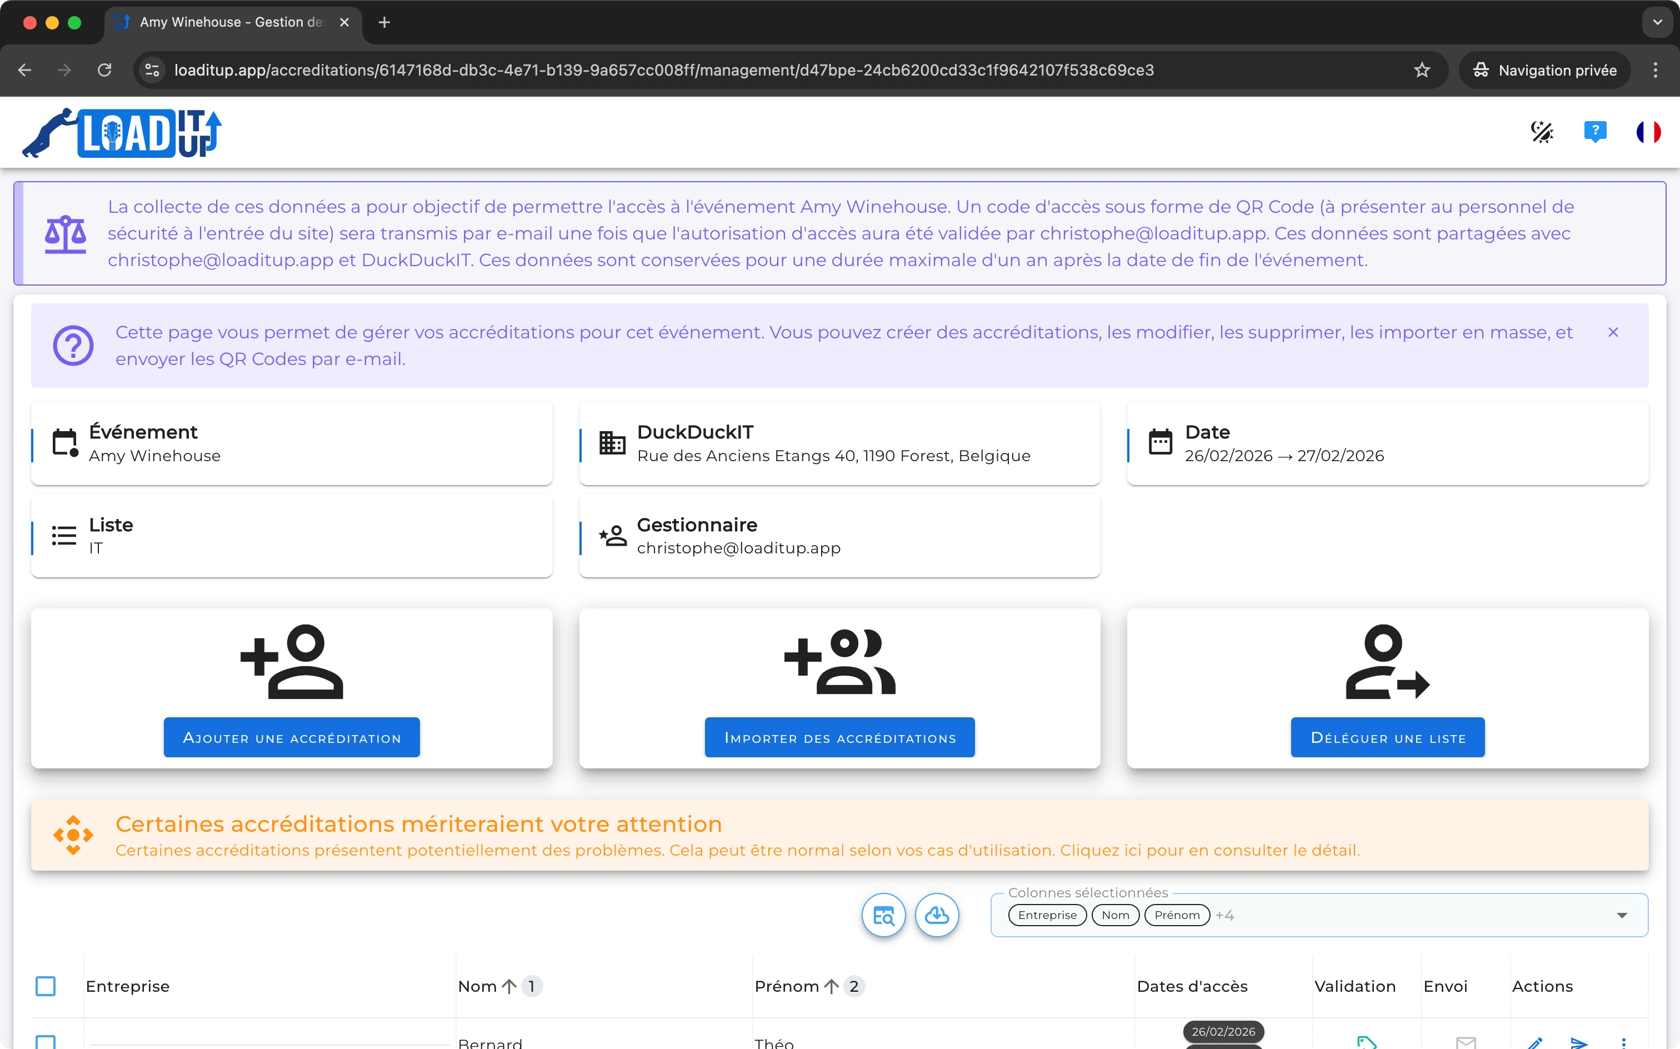Click the envelope icon in the Envoi column
The image size is (1680, 1049).
tap(1465, 1042)
